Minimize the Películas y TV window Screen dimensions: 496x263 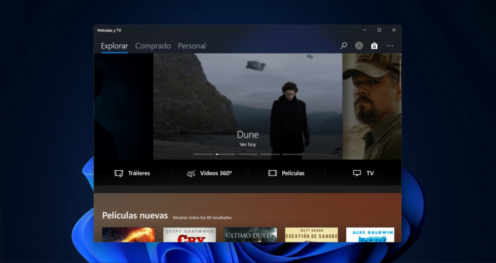[x=364, y=30]
